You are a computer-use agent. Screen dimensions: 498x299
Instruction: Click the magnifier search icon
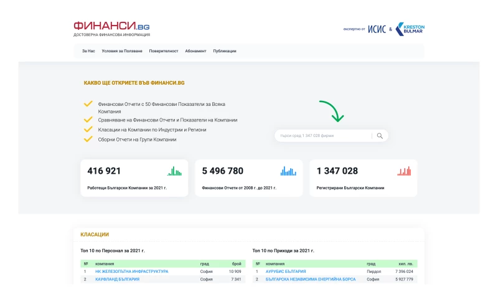click(x=380, y=136)
